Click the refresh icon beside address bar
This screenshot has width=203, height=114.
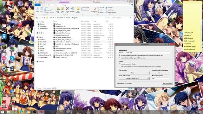pyautogui.click(x=108, y=18)
